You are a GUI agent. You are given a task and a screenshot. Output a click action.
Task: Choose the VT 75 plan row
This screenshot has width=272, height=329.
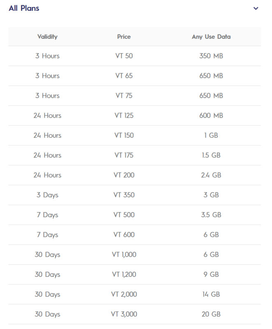click(x=124, y=95)
